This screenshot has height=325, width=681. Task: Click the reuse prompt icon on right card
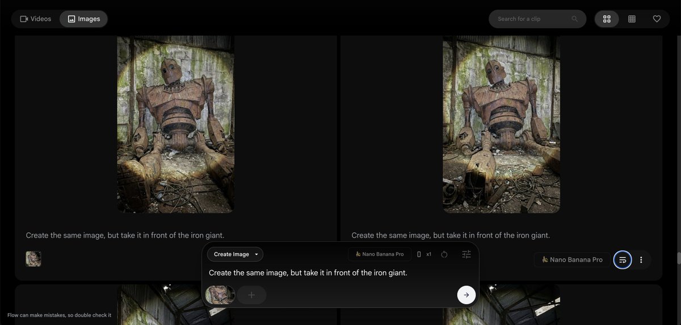point(623,260)
